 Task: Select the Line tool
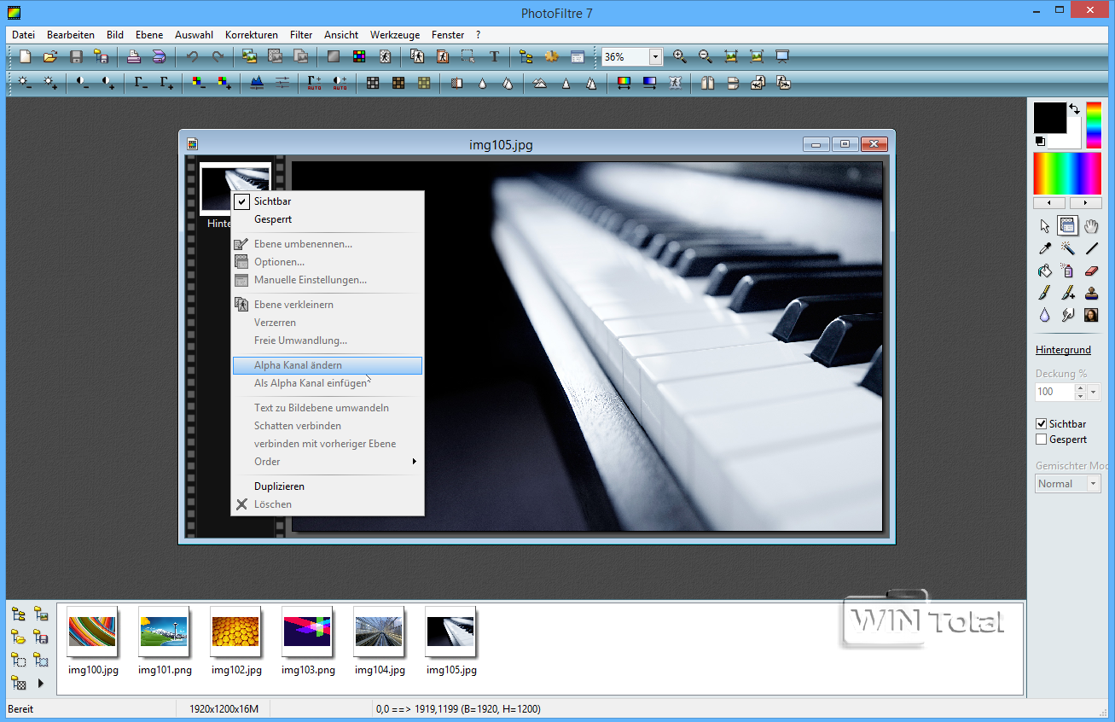click(x=1091, y=248)
